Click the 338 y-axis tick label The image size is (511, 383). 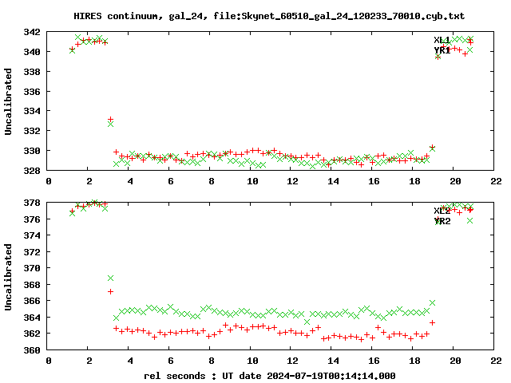[x=32, y=72]
